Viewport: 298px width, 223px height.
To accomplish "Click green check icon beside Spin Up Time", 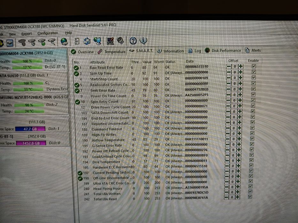I will pos(76,74).
